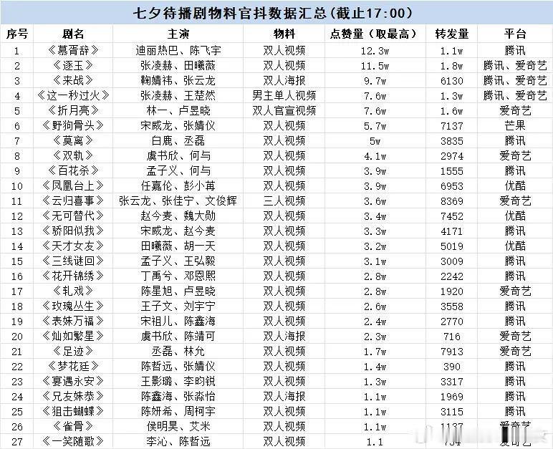
Task: Click the shares value '6130'
Action: pos(452,81)
